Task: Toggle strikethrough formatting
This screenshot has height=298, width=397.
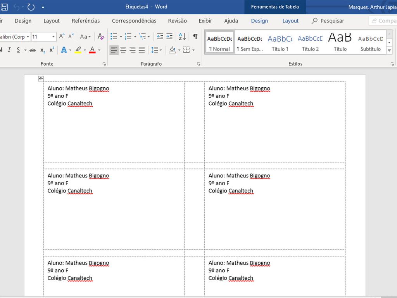Action: coord(33,50)
